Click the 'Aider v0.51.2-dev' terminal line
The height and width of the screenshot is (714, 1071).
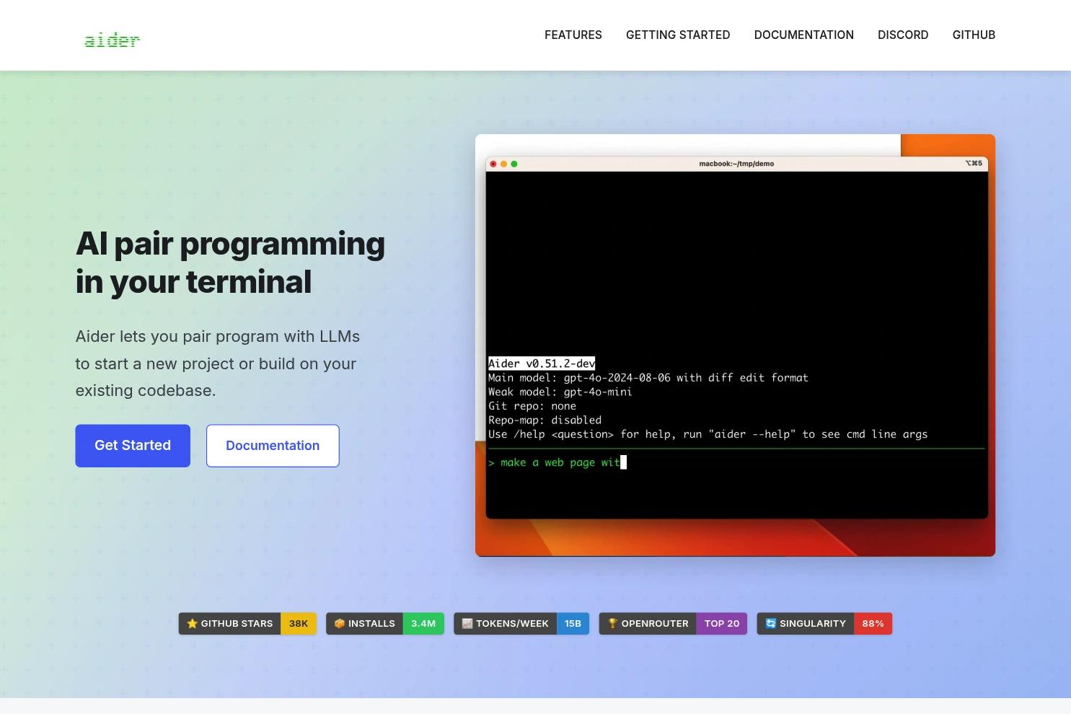[542, 363]
